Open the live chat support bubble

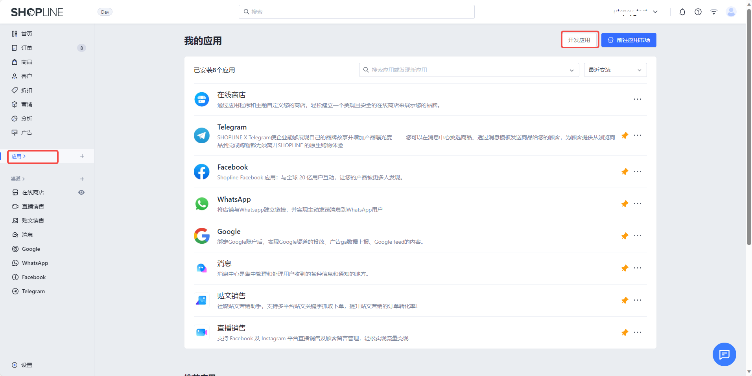(x=724, y=354)
